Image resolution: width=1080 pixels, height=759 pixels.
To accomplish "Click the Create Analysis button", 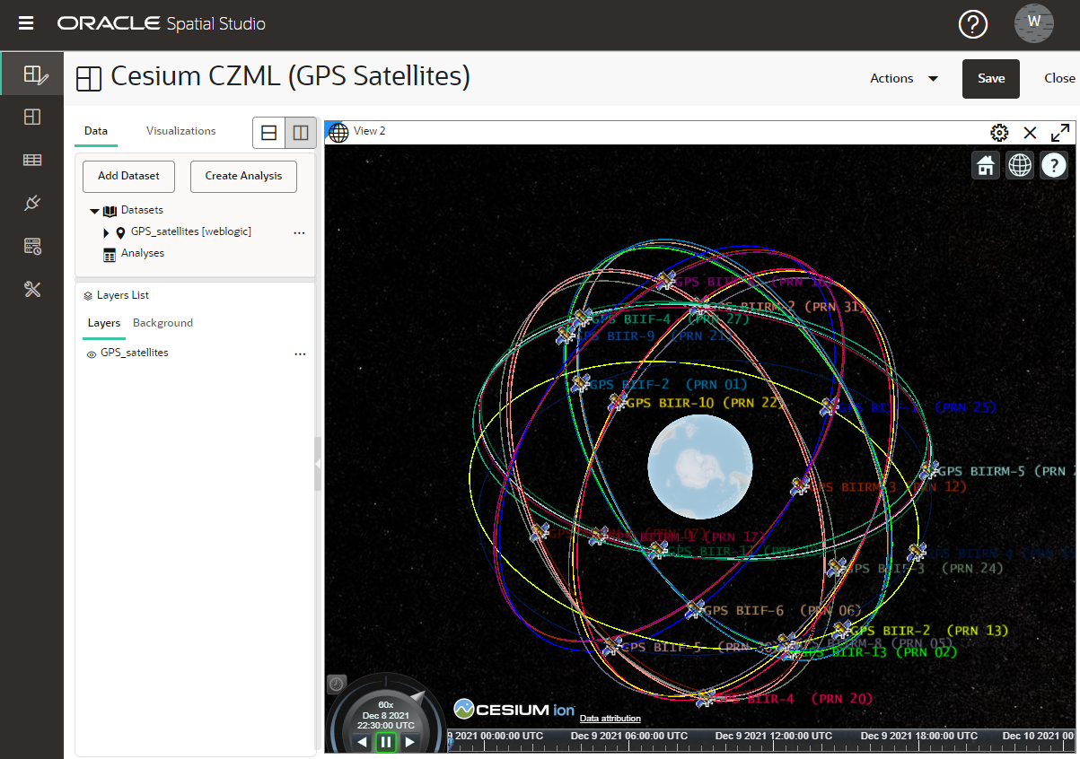I will tap(242, 176).
